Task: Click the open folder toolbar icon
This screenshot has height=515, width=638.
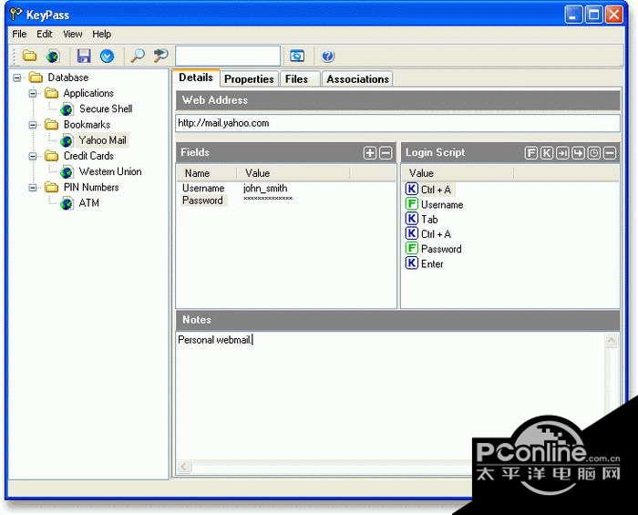Action: (x=29, y=56)
